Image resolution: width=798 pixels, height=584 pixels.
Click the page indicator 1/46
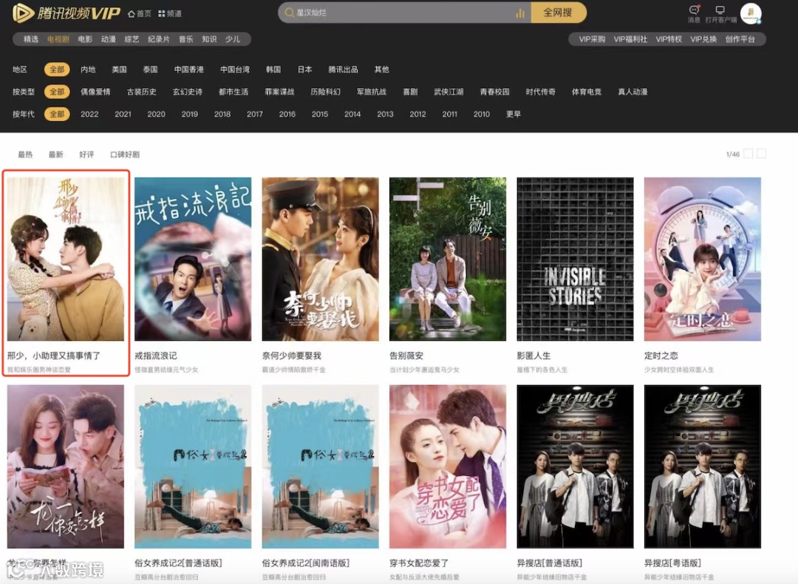733,155
